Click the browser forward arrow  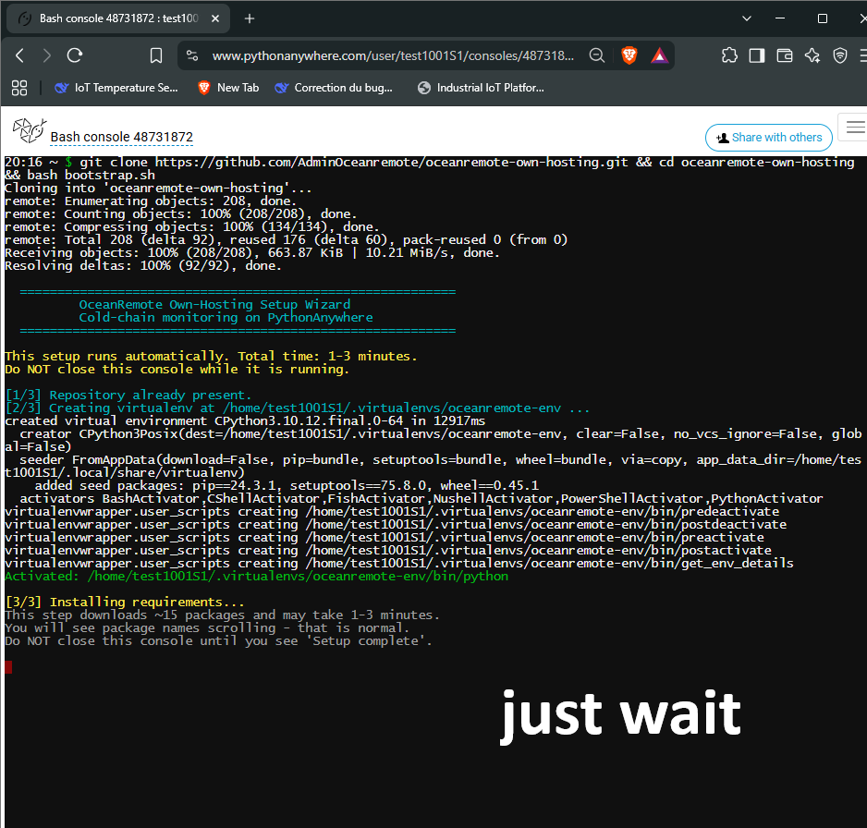tap(47, 55)
